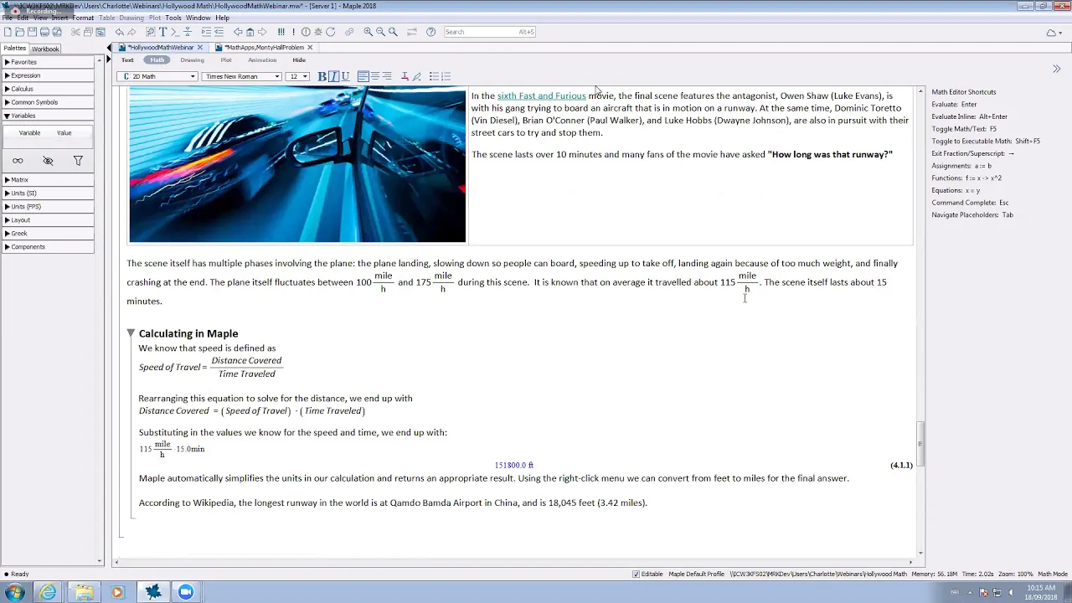Click the Outdent section icon
This screenshot has height=603, width=1072.
click(219, 32)
